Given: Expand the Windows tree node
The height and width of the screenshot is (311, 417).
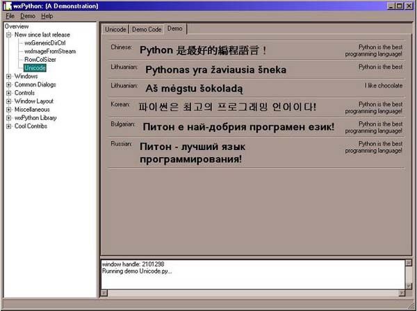Looking at the screenshot, I should (9, 76).
